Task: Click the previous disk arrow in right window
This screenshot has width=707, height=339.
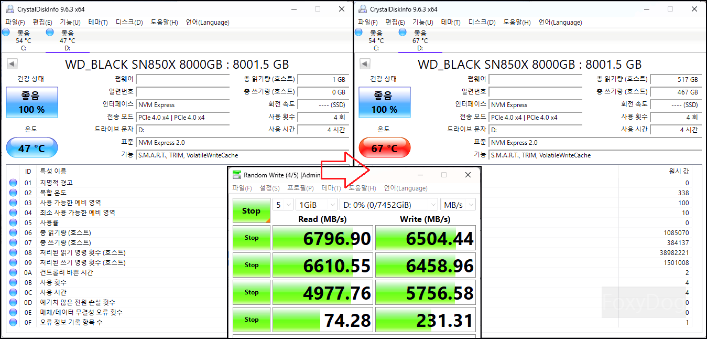Action: [365, 64]
